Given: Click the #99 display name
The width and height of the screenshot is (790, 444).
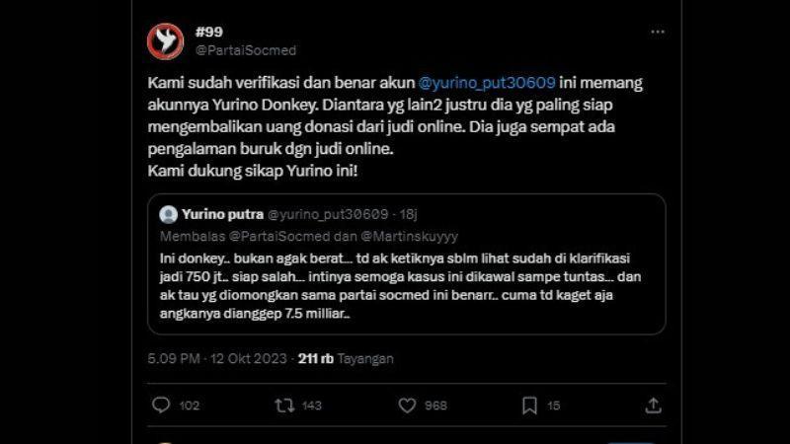Looking at the screenshot, I should [x=209, y=32].
